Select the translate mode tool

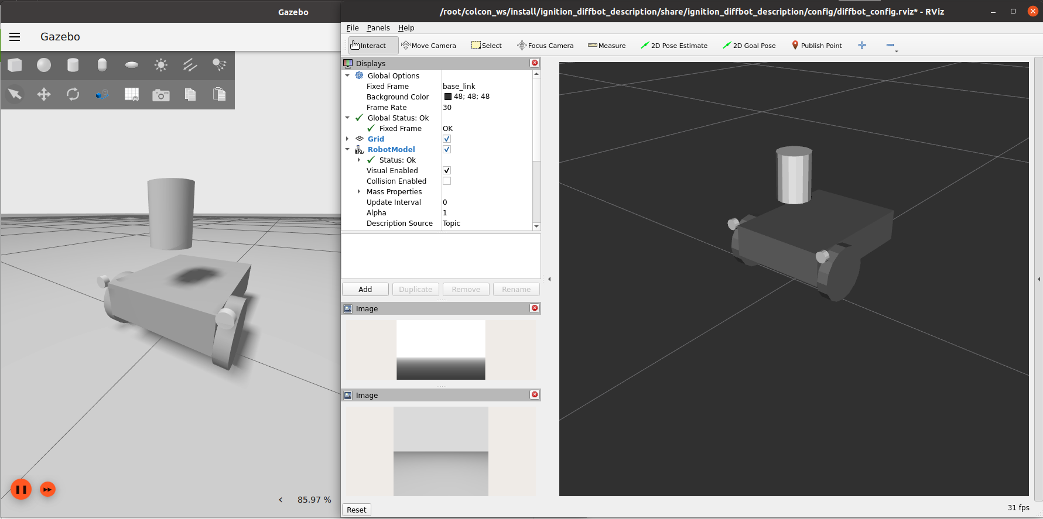pos(44,94)
